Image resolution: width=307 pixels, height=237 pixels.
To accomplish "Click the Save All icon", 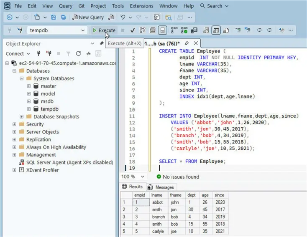I will (63, 18).
